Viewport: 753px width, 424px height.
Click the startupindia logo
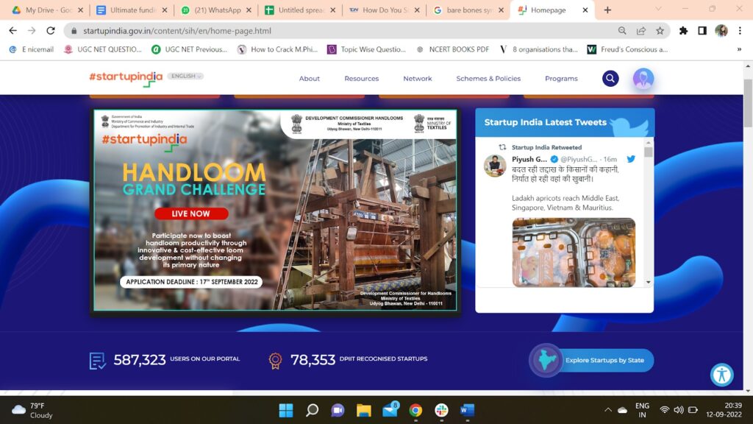coord(126,78)
